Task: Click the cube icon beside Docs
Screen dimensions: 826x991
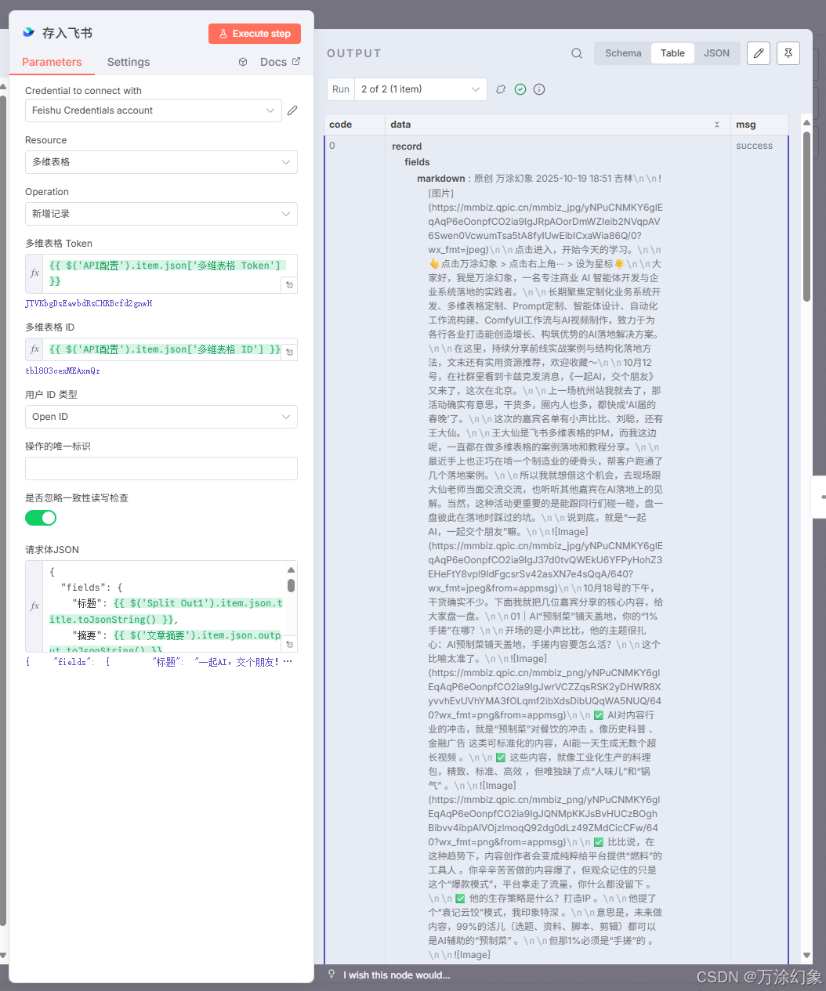Action: (243, 62)
